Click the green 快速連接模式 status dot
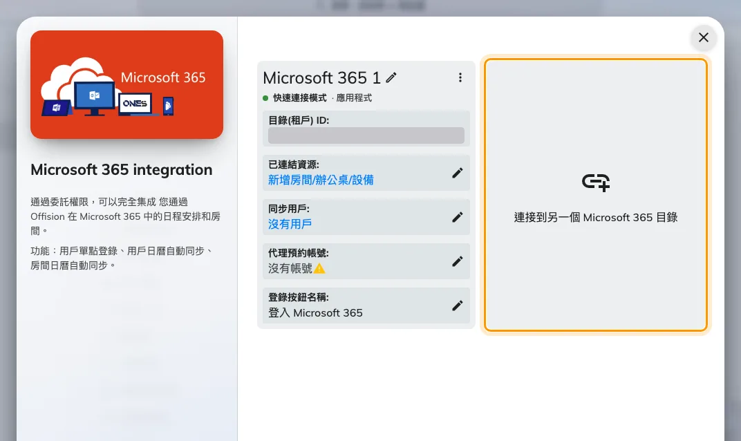 pyautogui.click(x=265, y=98)
